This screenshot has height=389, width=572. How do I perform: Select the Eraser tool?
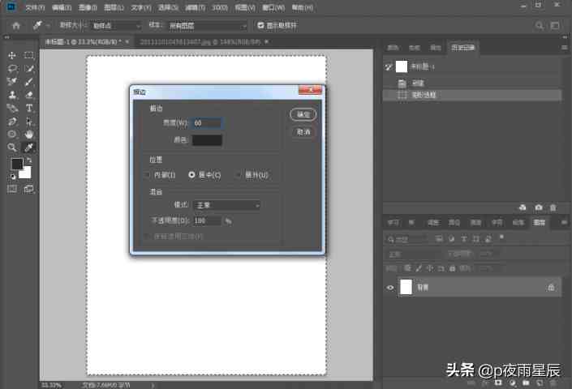tap(29, 95)
